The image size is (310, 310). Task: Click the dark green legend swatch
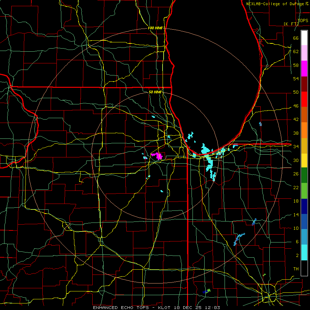(x=304, y=175)
